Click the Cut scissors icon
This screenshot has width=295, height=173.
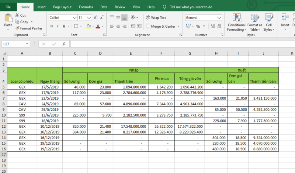coord(17,15)
